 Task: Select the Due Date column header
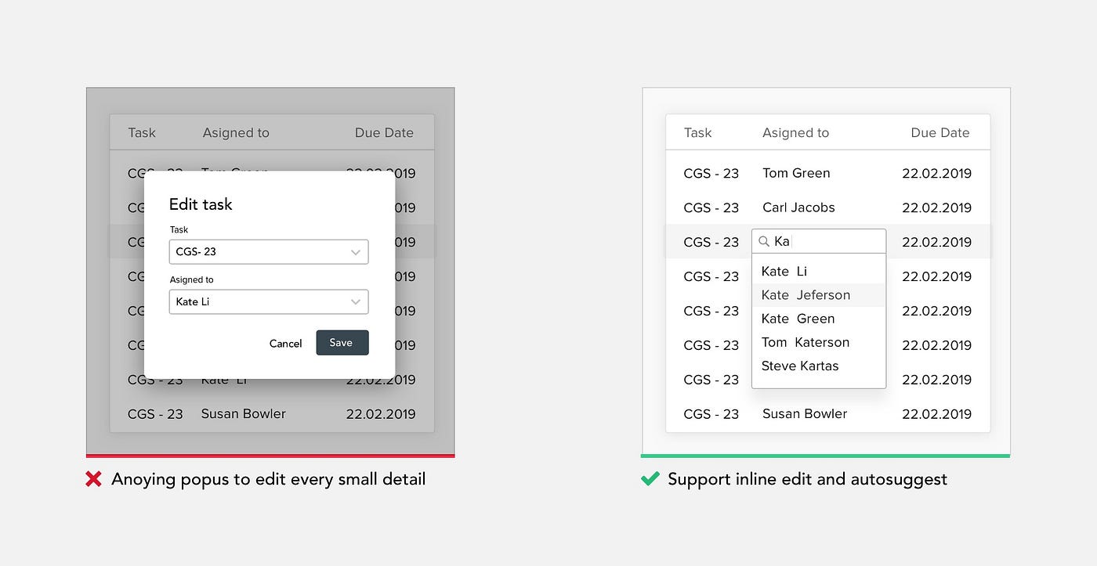pos(940,132)
